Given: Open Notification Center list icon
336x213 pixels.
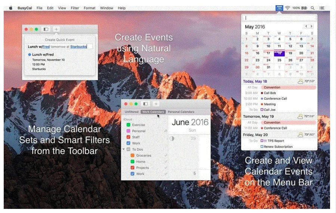Looking at the screenshot, I should [322, 8].
